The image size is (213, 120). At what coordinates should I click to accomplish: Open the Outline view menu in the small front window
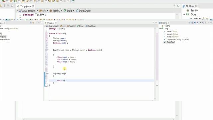coord(206,23)
